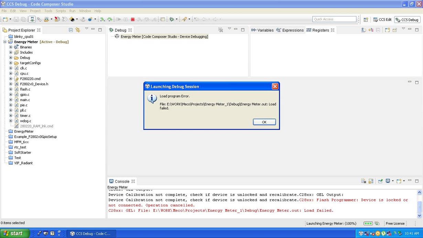The width and height of the screenshot is (423, 238).
Task: Select the Registers tab
Action: pyautogui.click(x=321, y=30)
